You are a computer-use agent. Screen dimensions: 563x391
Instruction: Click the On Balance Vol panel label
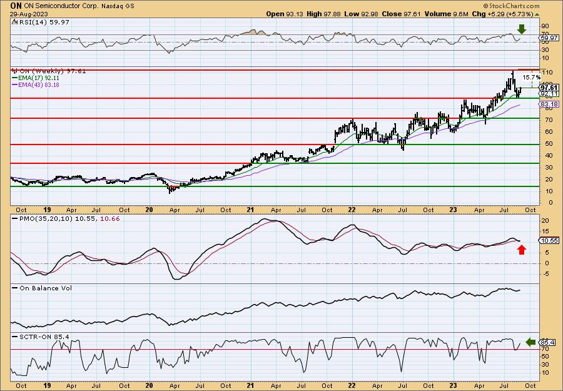tap(46, 288)
